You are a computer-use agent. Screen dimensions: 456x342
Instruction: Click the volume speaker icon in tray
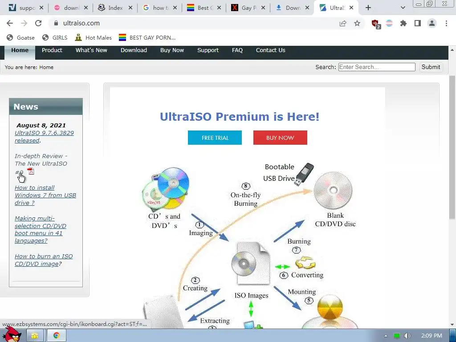point(407,336)
